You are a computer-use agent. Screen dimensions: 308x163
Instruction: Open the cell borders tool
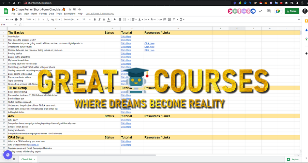(x=120, y=19)
